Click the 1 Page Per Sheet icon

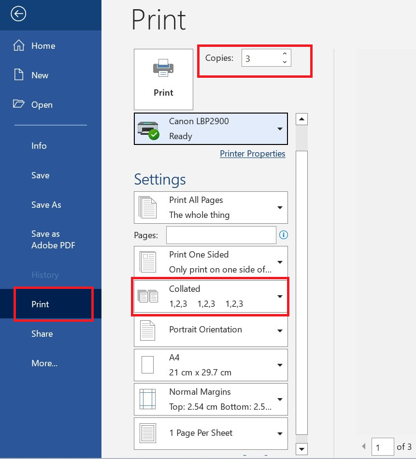click(x=148, y=433)
